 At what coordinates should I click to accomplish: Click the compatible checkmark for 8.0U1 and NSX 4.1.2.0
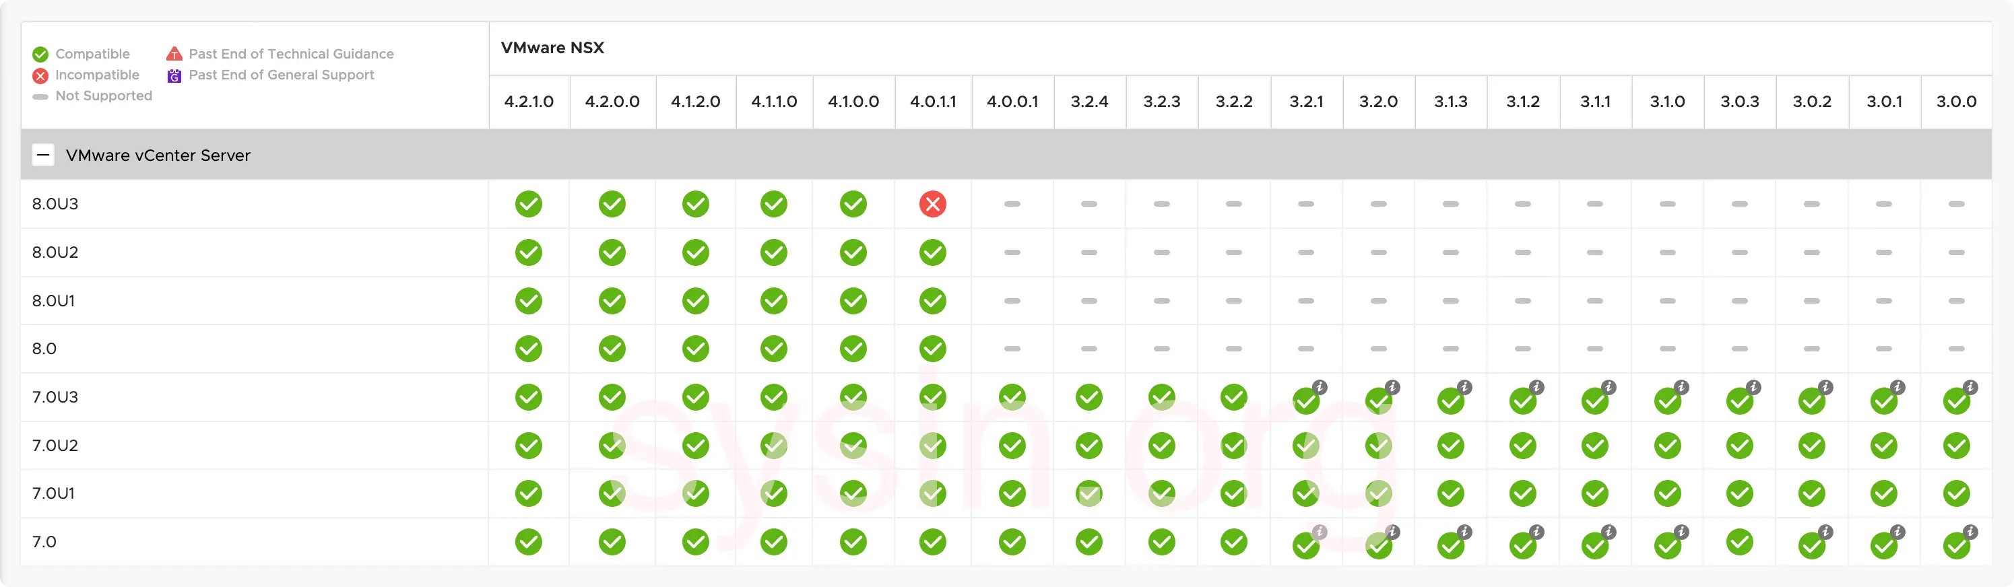click(x=695, y=301)
